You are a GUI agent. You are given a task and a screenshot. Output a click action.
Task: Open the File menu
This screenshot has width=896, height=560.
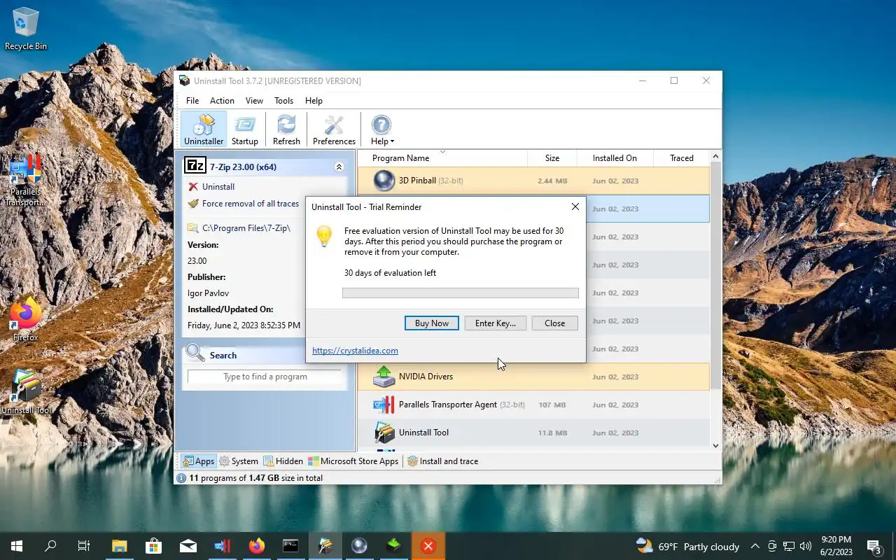[x=192, y=101]
